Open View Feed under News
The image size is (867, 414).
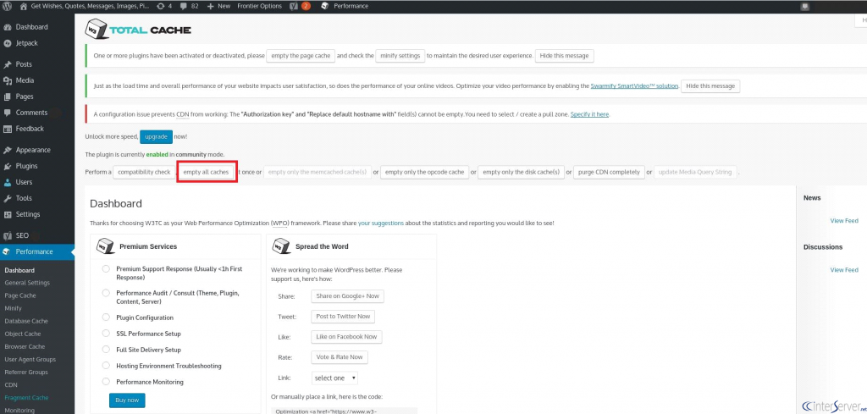(844, 220)
